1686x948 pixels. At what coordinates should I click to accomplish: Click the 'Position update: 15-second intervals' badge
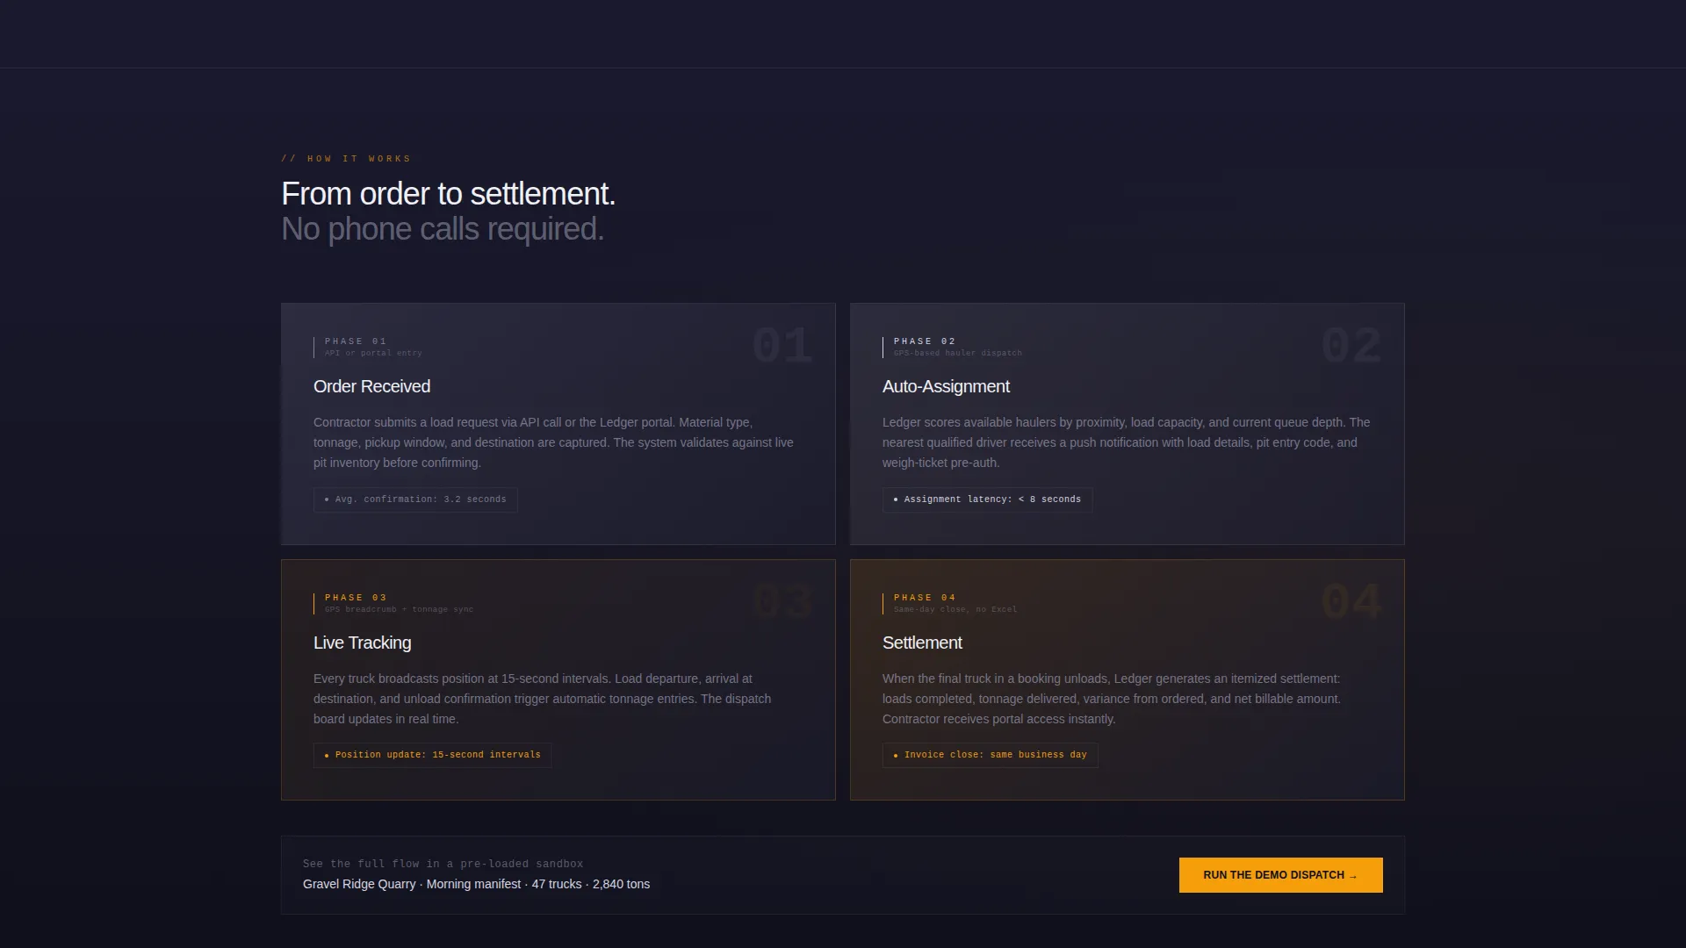(432, 755)
